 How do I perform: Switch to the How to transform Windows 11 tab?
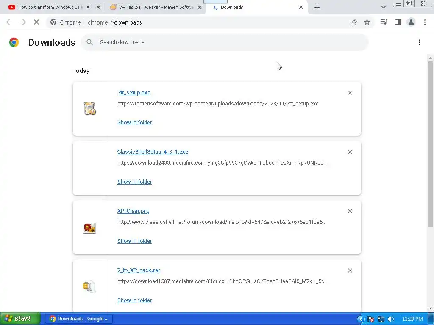click(51, 7)
